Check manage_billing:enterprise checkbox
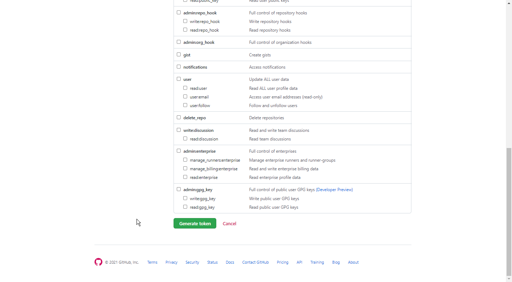This screenshot has width=512, height=282. tap(185, 168)
